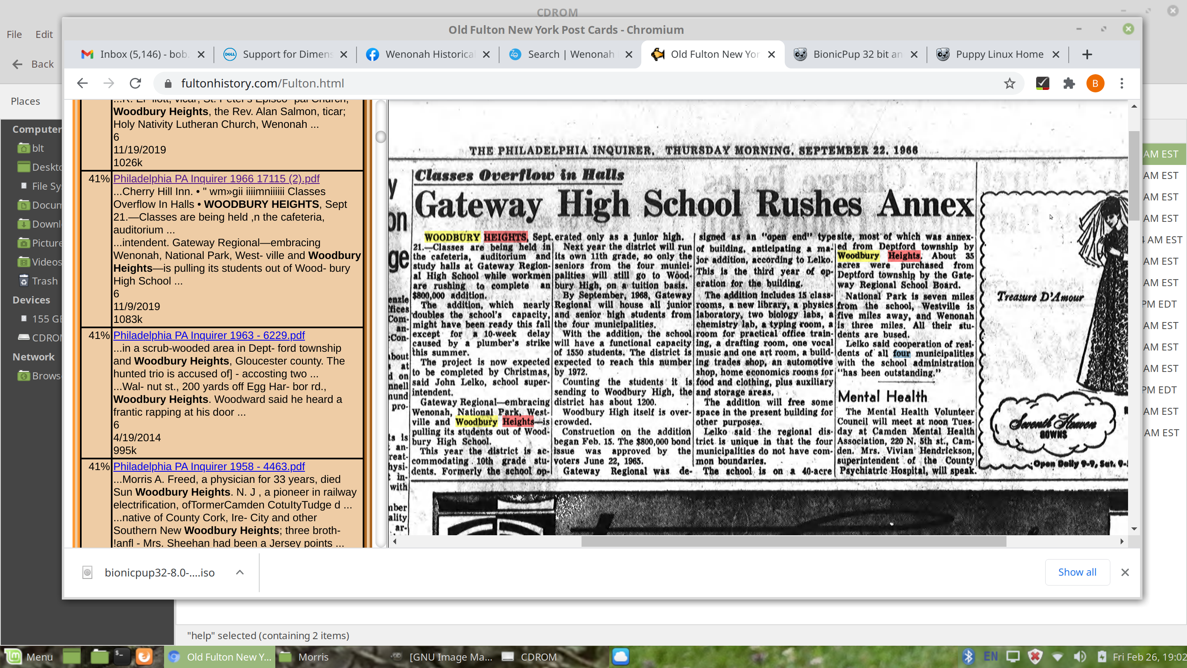Open Philadelphia PA Inquirer 1958 - 4463.pdf
Viewport: 1187px width, 668px height.
[209, 466]
